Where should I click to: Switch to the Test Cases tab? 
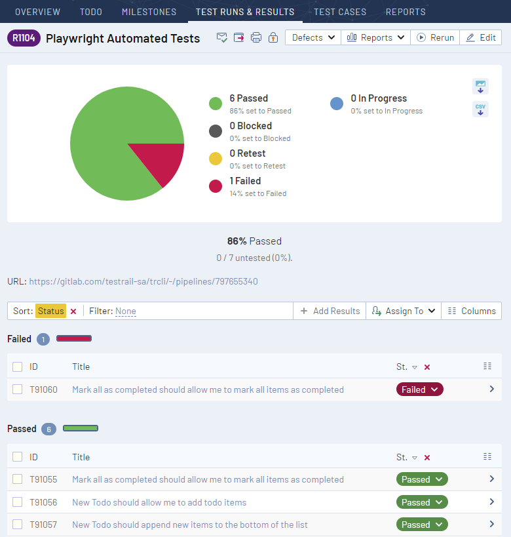(x=339, y=12)
